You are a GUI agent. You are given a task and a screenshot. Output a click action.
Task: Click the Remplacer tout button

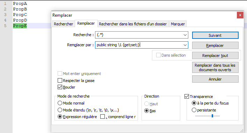(215, 56)
